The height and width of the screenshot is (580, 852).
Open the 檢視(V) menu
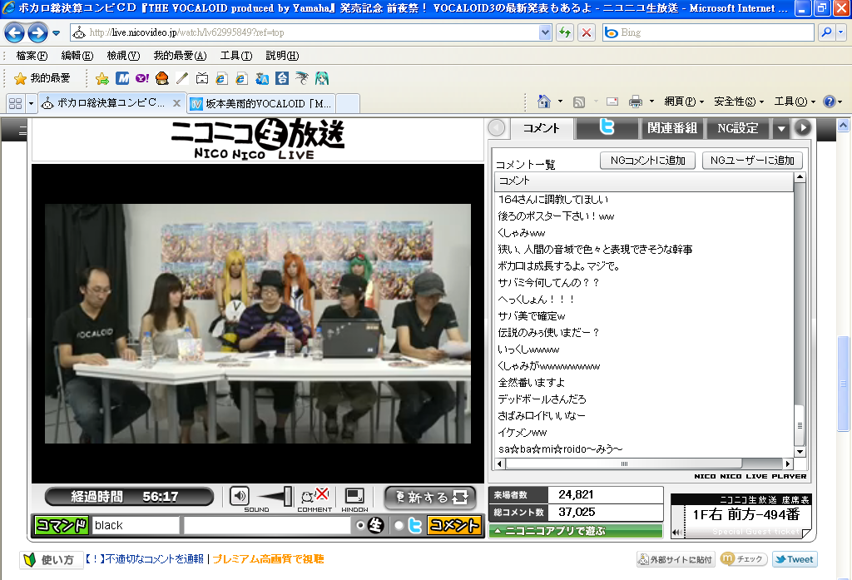tap(123, 56)
